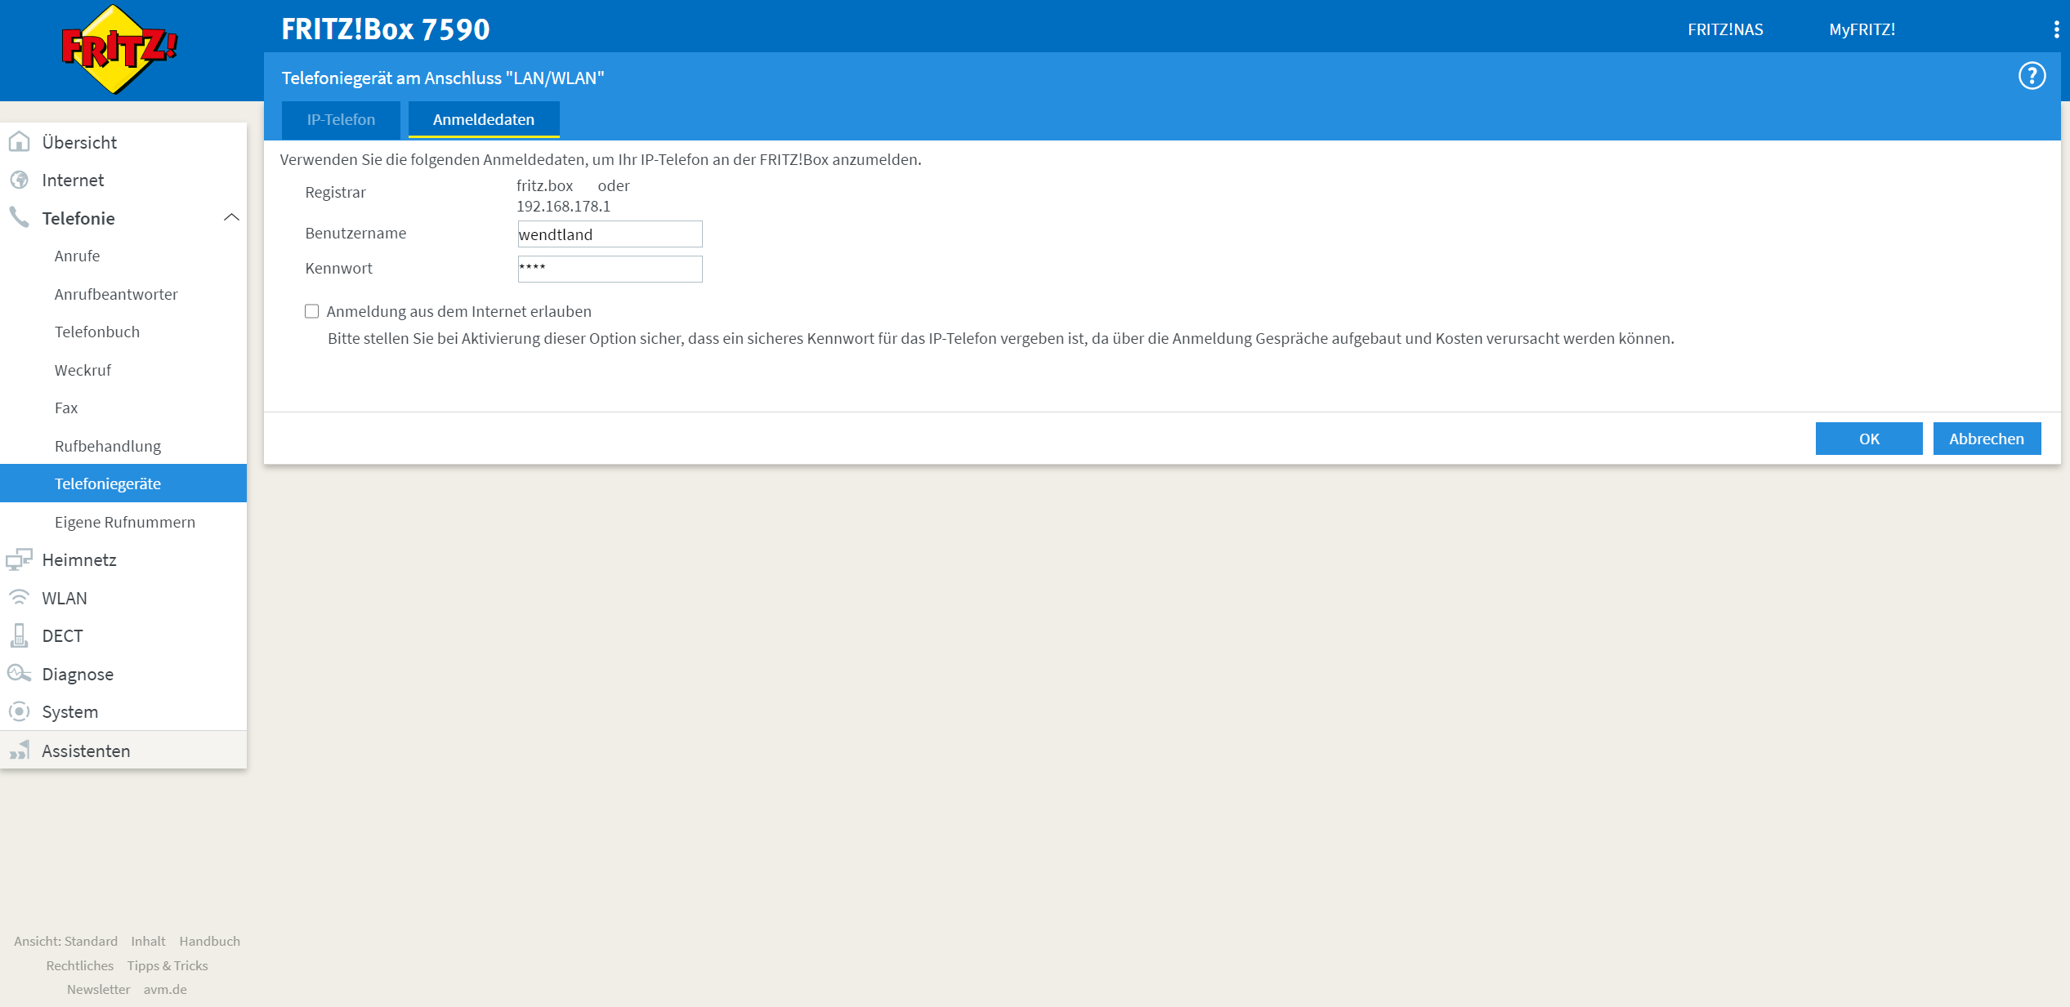
Task: Focus the Benutzername input field
Action: (x=610, y=234)
